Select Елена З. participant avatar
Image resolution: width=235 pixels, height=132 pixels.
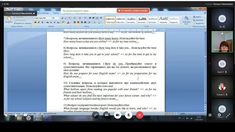tap(222, 87)
